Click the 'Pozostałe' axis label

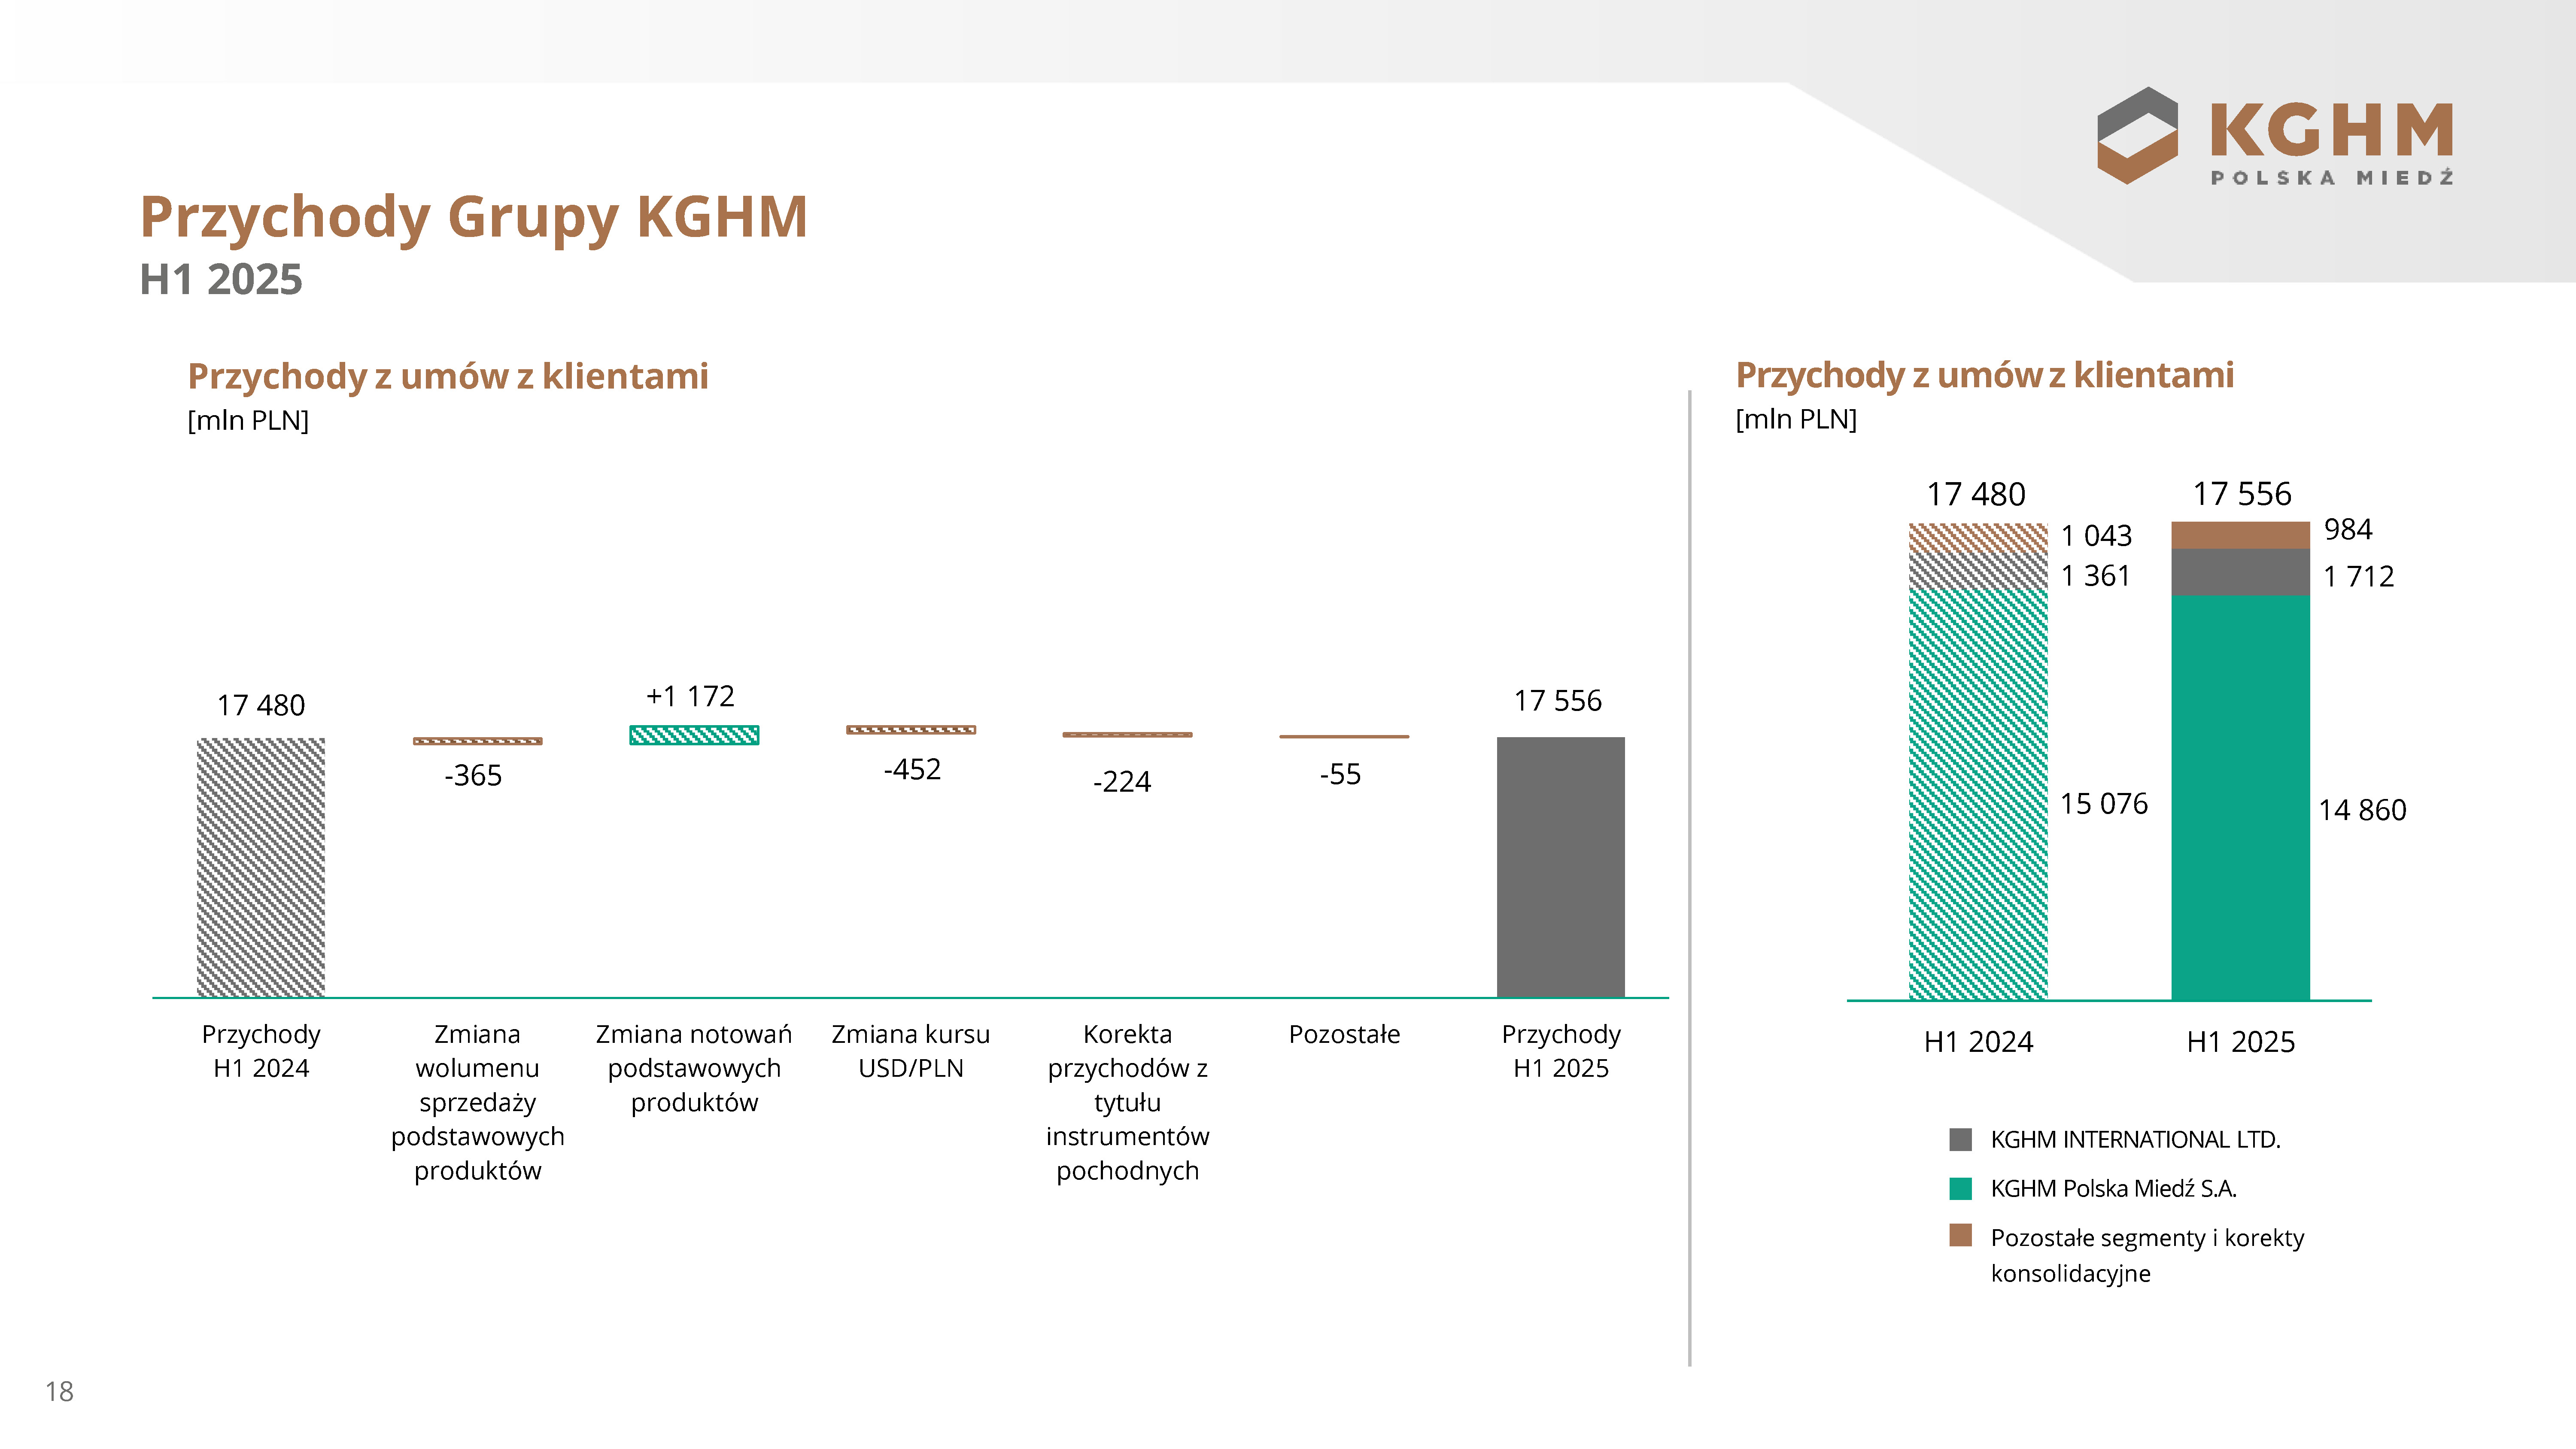[1344, 1034]
